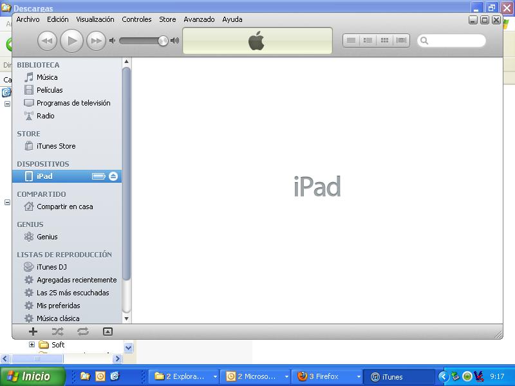Open Agregadas recientemente playlist
The image size is (515, 386).
pos(67,280)
